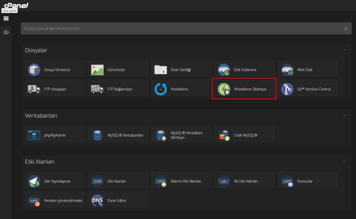Viewport: 356px width, 219px height.
Task: Click the Zone Editor link text
Action: pos(117,200)
